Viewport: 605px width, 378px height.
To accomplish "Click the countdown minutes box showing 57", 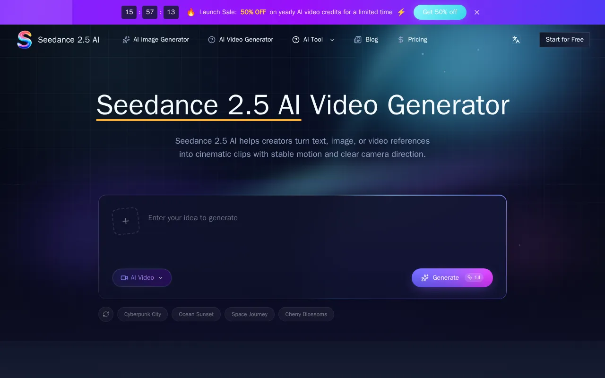I will pyautogui.click(x=150, y=12).
